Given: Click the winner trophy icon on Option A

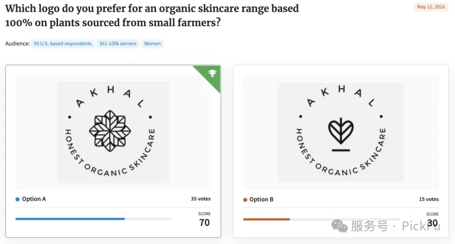Looking at the screenshot, I should (212, 73).
